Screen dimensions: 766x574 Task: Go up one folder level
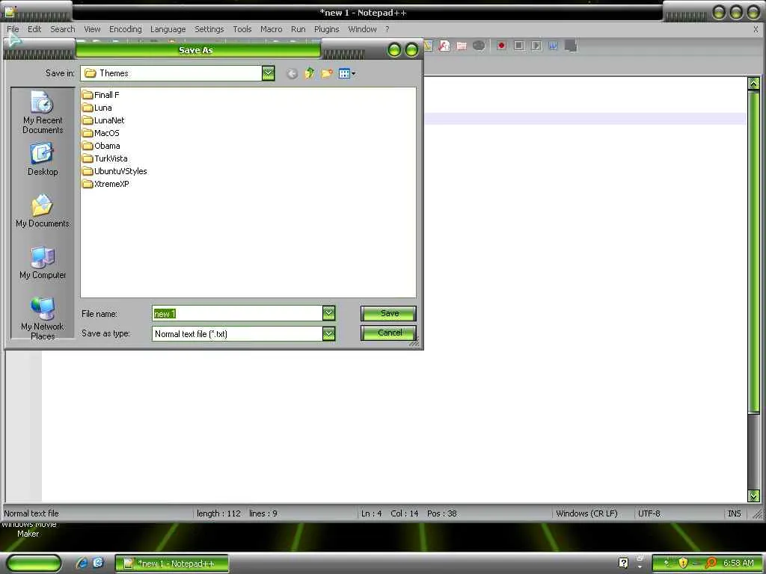pyautogui.click(x=309, y=74)
